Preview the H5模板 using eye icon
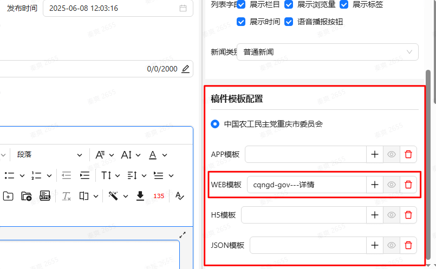 click(x=391, y=215)
